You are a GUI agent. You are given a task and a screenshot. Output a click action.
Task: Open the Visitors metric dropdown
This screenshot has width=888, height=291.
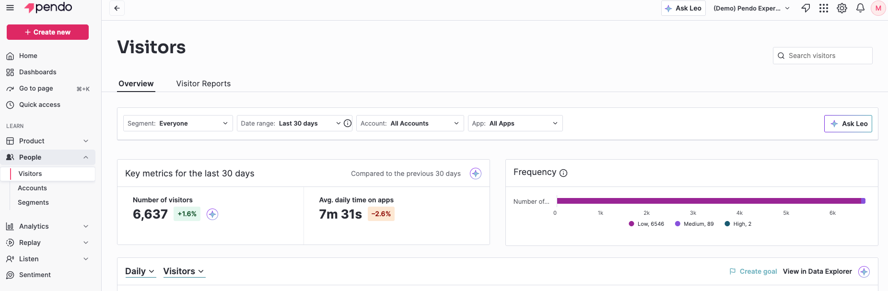click(184, 271)
